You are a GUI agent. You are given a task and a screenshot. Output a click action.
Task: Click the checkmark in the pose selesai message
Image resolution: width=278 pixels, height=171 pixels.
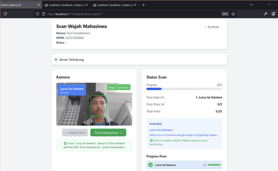click(65, 143)
